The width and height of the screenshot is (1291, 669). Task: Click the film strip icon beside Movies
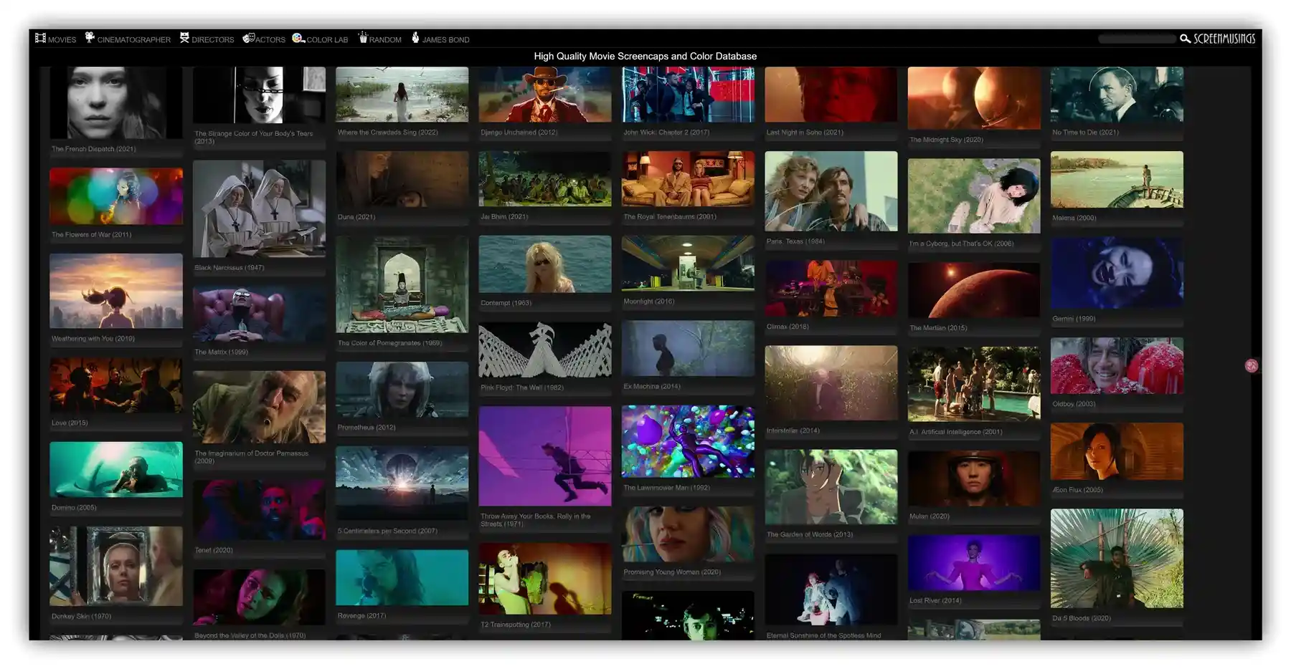40,38
